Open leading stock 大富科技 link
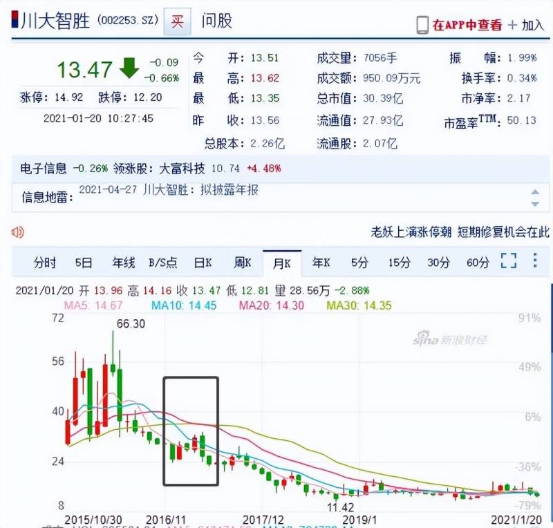The width and height of the screenshot is (553, 528). 182,168
